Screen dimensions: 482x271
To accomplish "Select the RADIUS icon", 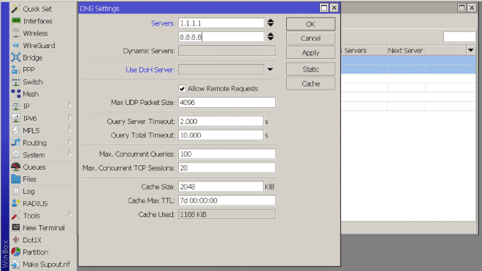I will [15, 203].
